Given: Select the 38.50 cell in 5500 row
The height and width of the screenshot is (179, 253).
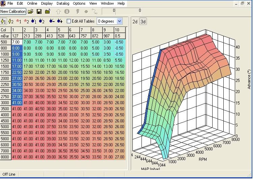Looking at the screenshot, I should pos(51,133).
